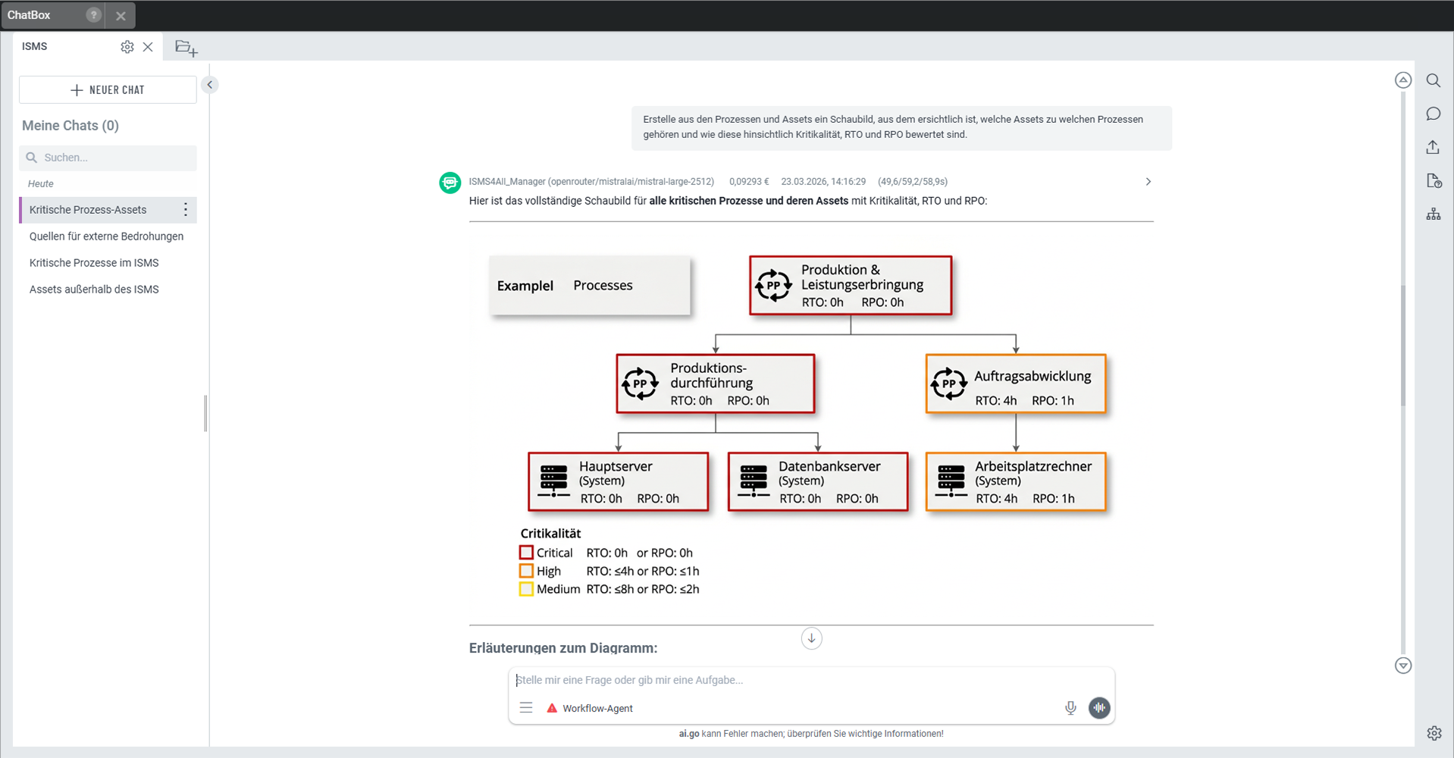The height and width of the screenshot is (758, 1454).
Task: Start voice mode with the waveform button
Action: click(1099, 708)
